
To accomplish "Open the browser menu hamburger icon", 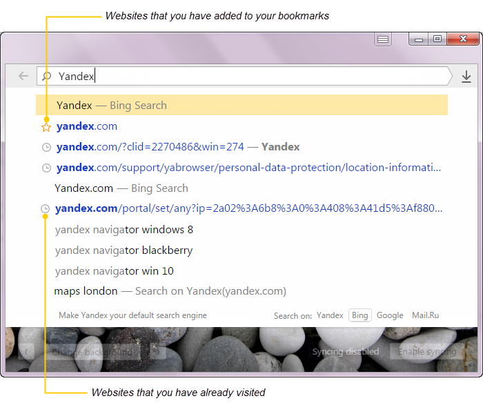I will coord(383,39).
